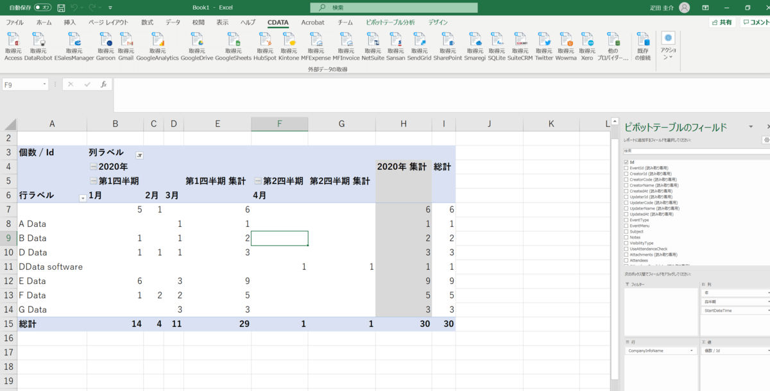Open the 行ラベル filter dropdown
The image size is (770, 391).
82,198
